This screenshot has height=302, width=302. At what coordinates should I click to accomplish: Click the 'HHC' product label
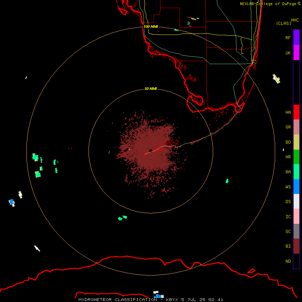[295, 20]
